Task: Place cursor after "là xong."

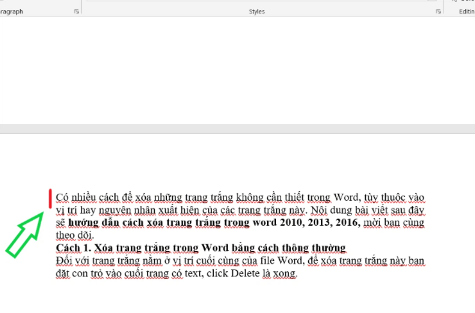Action: pos(299,273)
